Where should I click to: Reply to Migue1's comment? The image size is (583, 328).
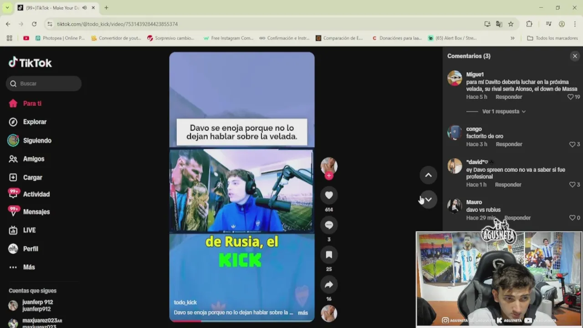[x=509, y=97]
